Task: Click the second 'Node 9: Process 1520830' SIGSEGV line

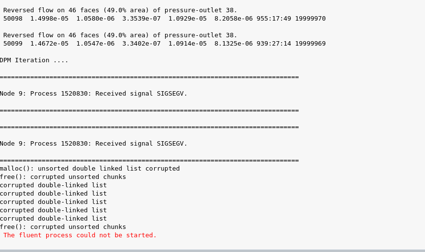Action: [x=93, y=144]
